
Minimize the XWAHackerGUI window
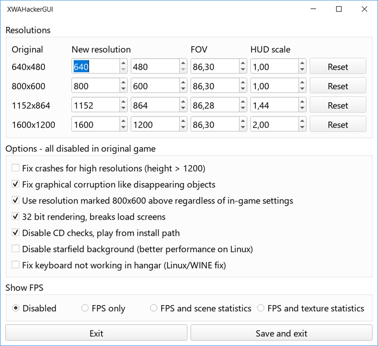[313, 9]
